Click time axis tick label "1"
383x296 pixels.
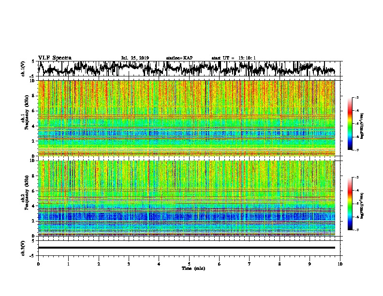tap(68, 264)
